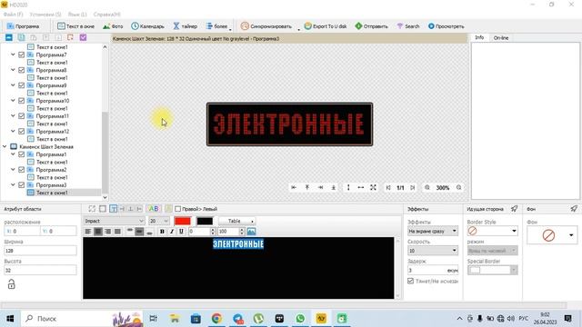Click the Windows Start button
The height and width of the screenshot is (327, 582).
pyautogui.click(x=10, y=319)
